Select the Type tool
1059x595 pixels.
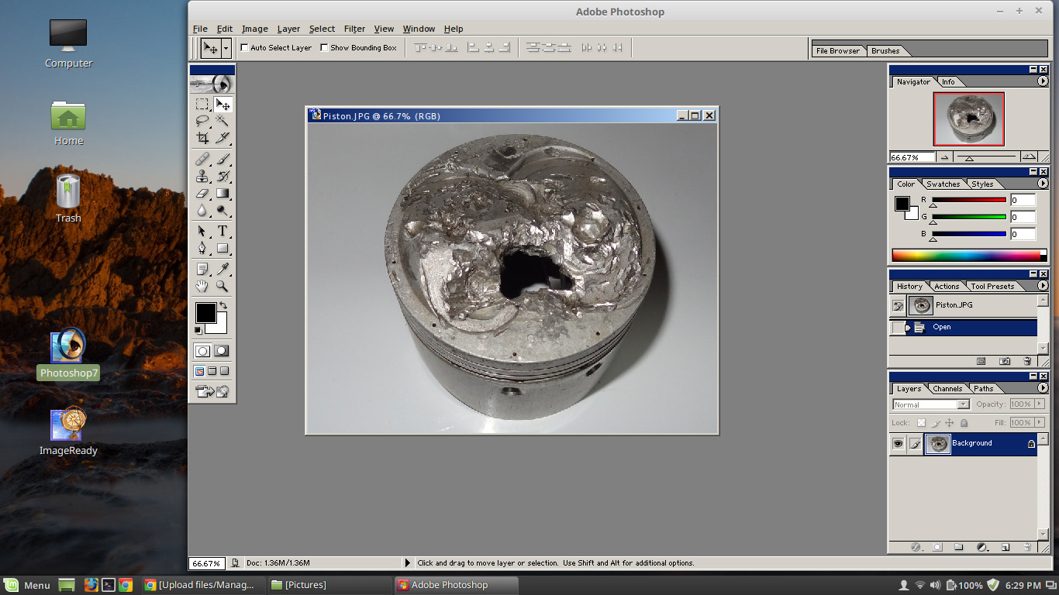222,231
